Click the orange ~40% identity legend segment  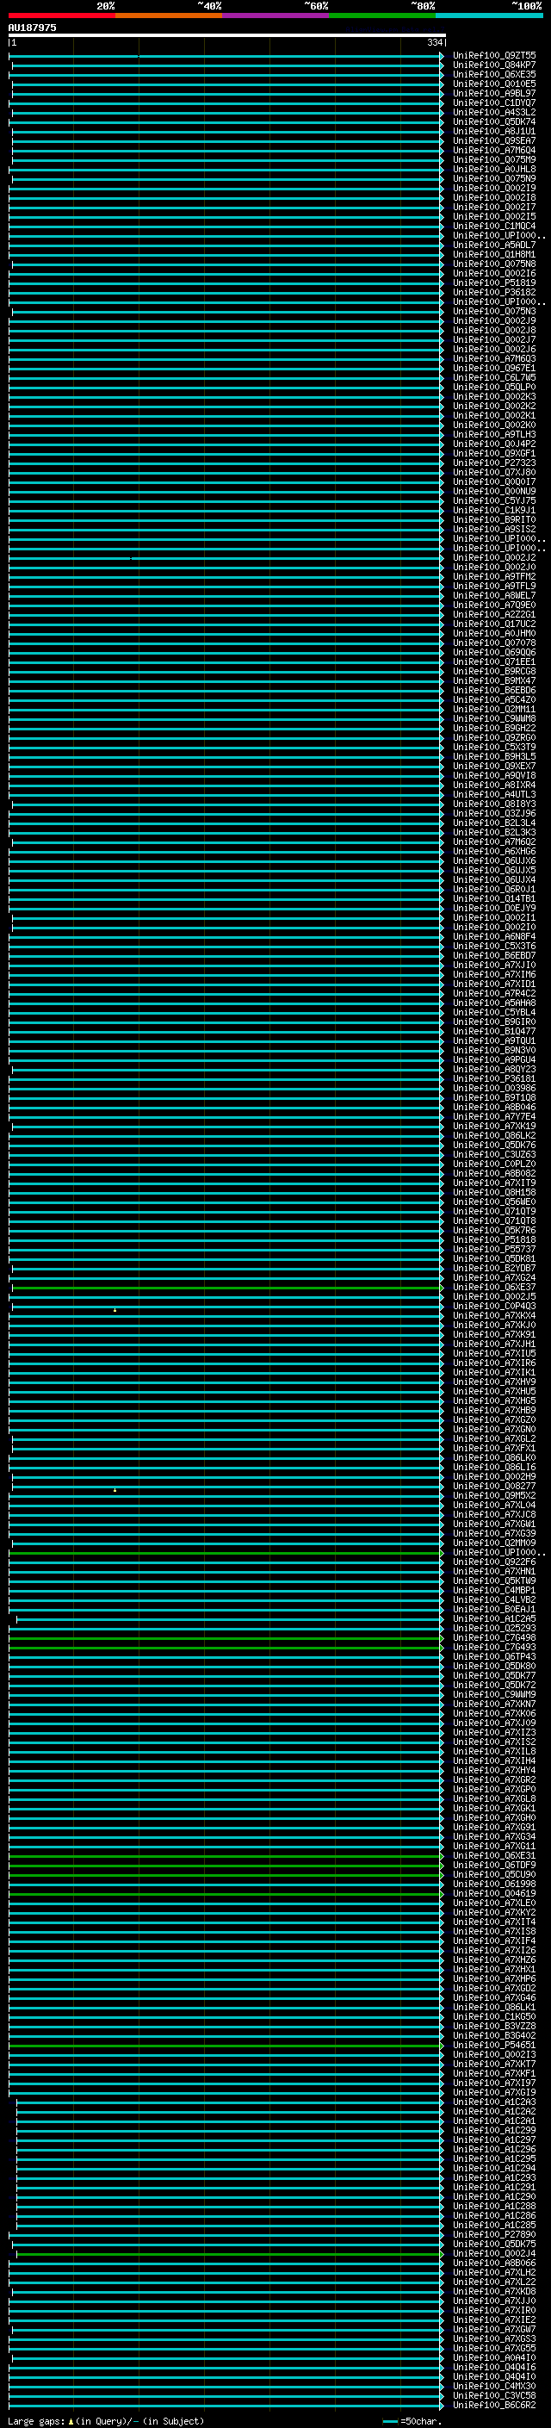169,16
